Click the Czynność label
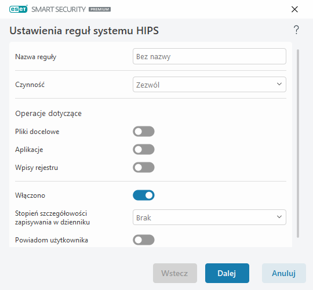313x290 pixels. click(x=30, y=85)
